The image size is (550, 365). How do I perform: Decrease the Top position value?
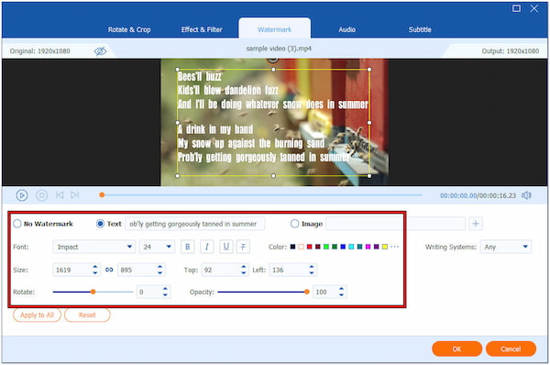point(244,272)
